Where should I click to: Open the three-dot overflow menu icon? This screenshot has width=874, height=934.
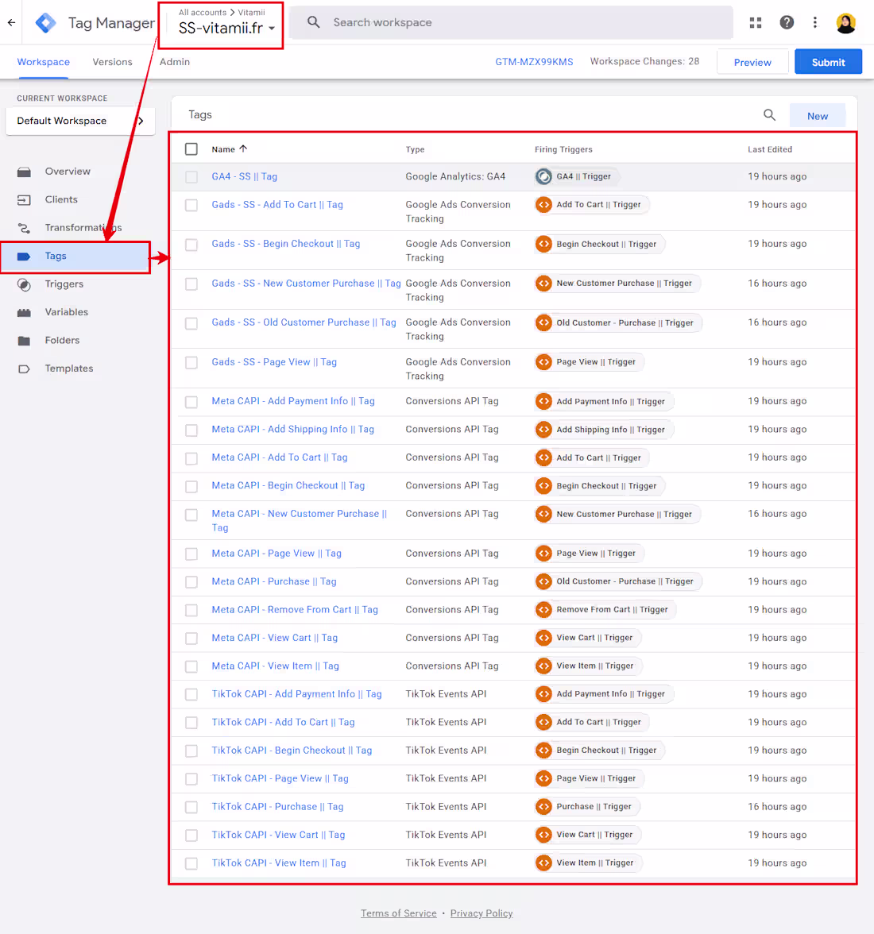click(x=815, y=22)
